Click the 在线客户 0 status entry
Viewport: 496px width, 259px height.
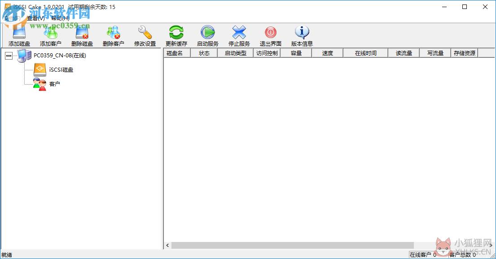[x=423, y=255]
